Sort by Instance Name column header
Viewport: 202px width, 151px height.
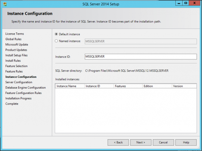pyautogui.click(x=70, y=86)
